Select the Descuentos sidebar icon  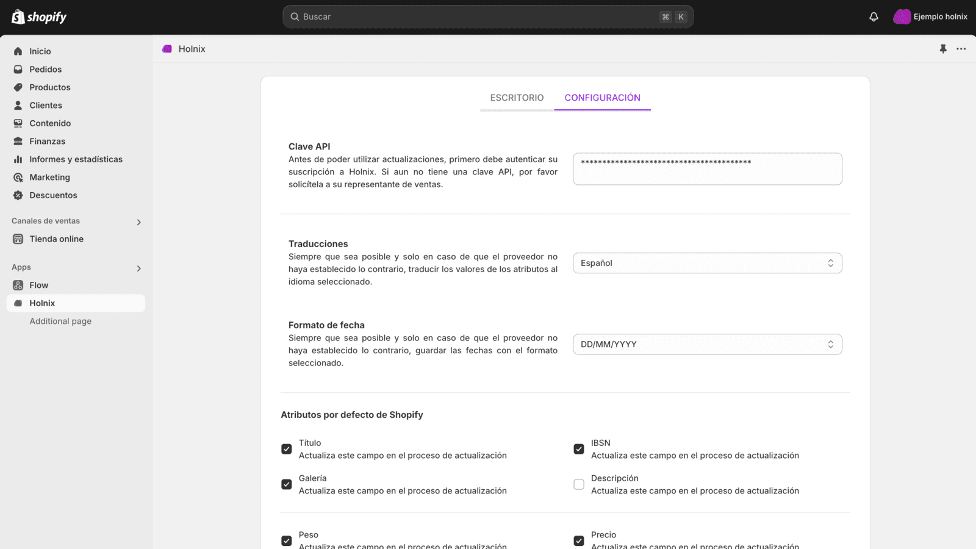pyautogui.click(x=18, y=195)
